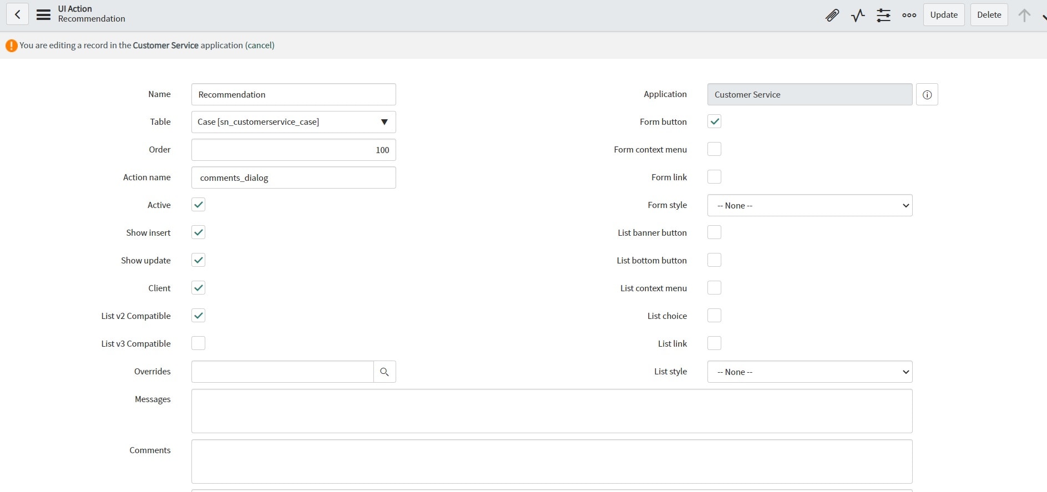This screenshot has width=1047, height=492.
Task: Click the Action name label
Action: [x=147, y=177]
